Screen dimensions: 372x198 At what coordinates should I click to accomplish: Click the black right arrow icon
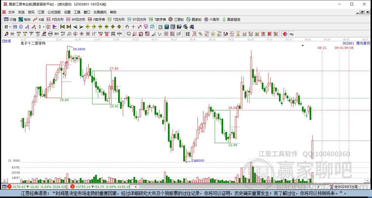tap(81, 27)
